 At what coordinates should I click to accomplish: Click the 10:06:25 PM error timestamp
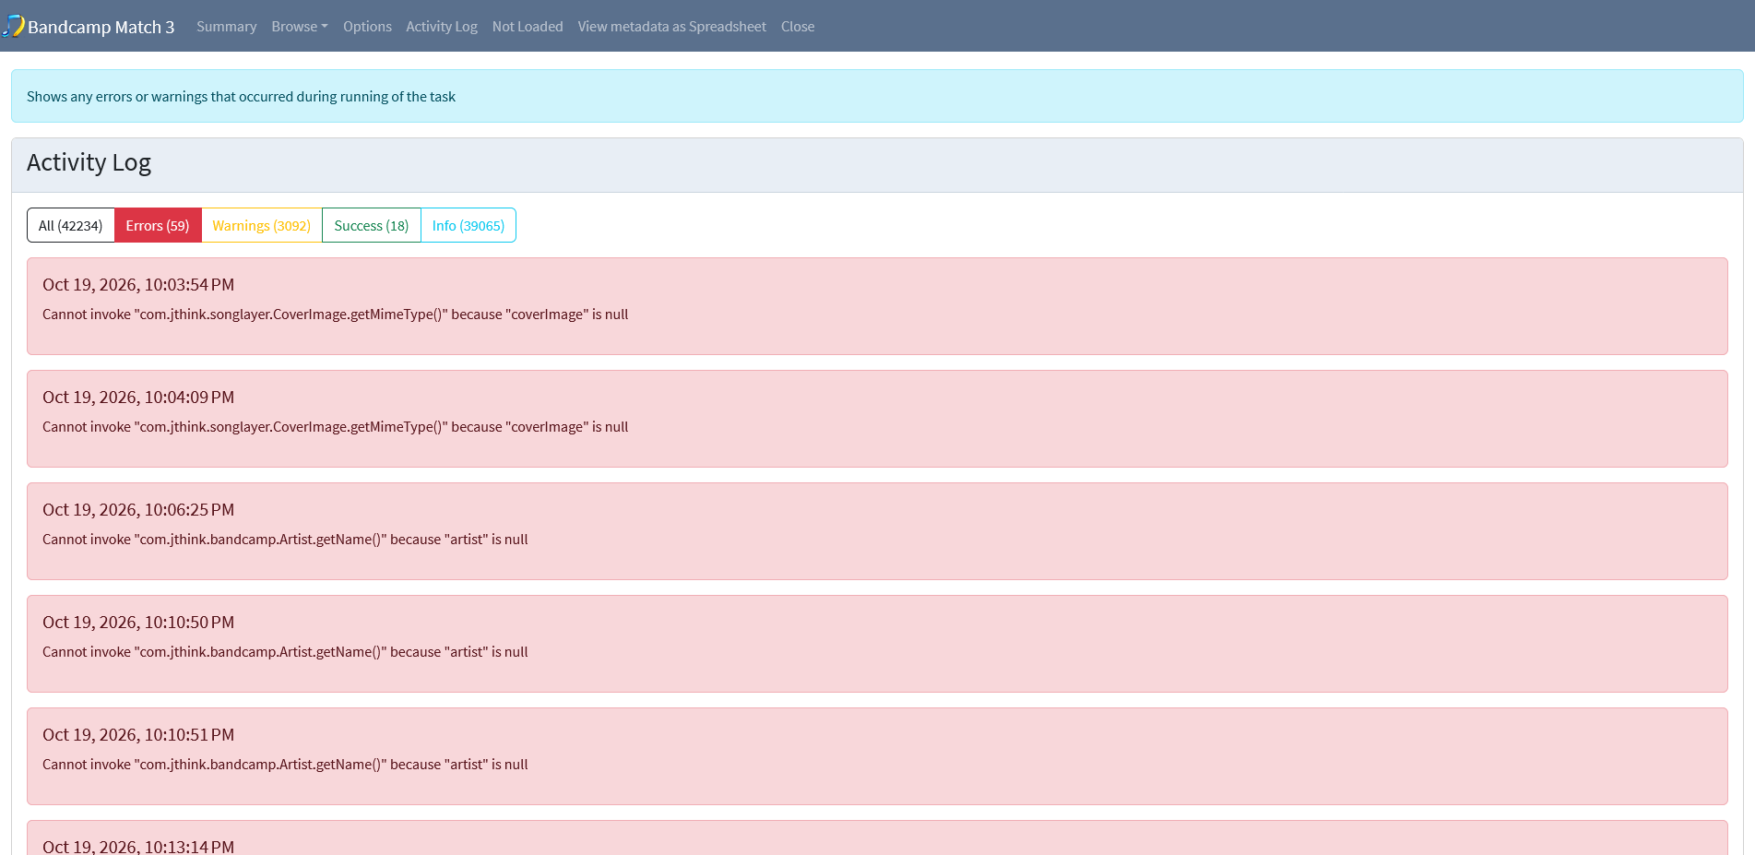138,510
